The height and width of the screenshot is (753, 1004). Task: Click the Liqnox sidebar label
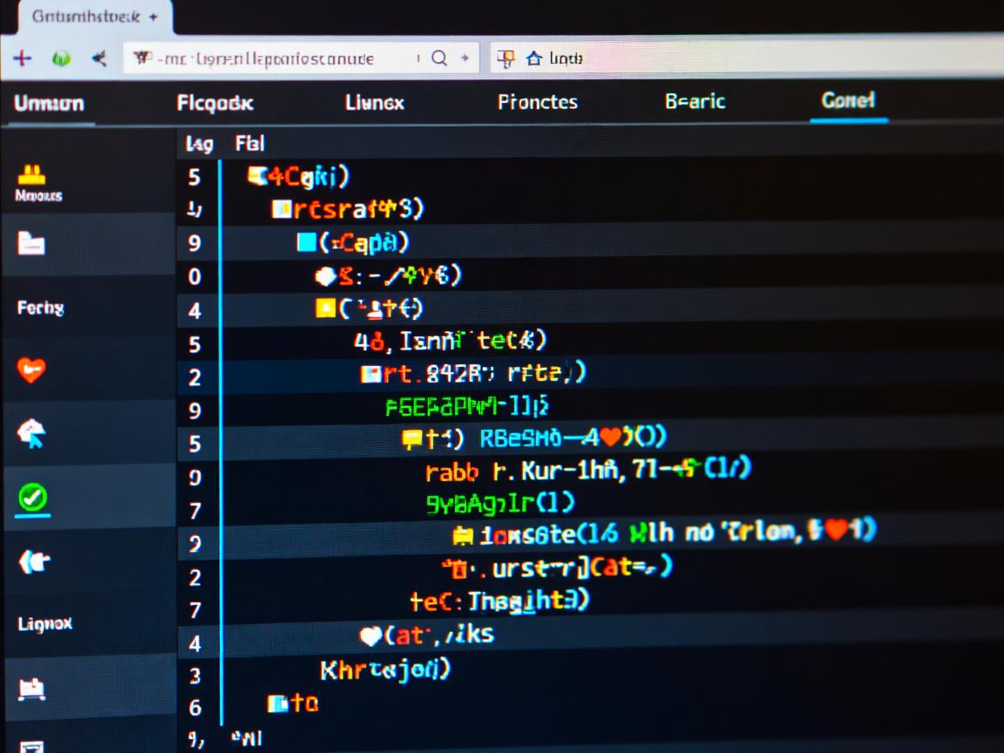(x=44, y=624)
